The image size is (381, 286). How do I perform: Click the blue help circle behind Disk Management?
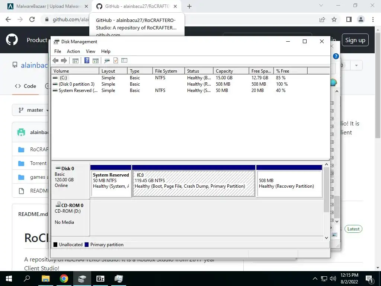pos(336,57)
